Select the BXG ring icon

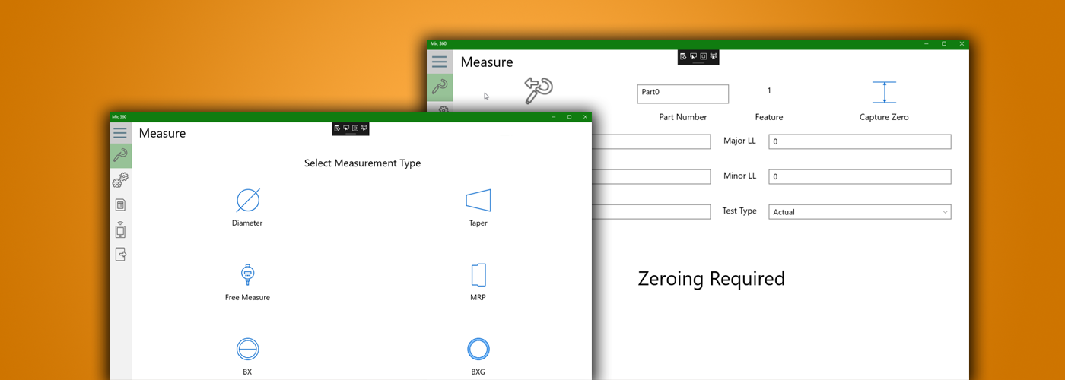tap(478, 350)
